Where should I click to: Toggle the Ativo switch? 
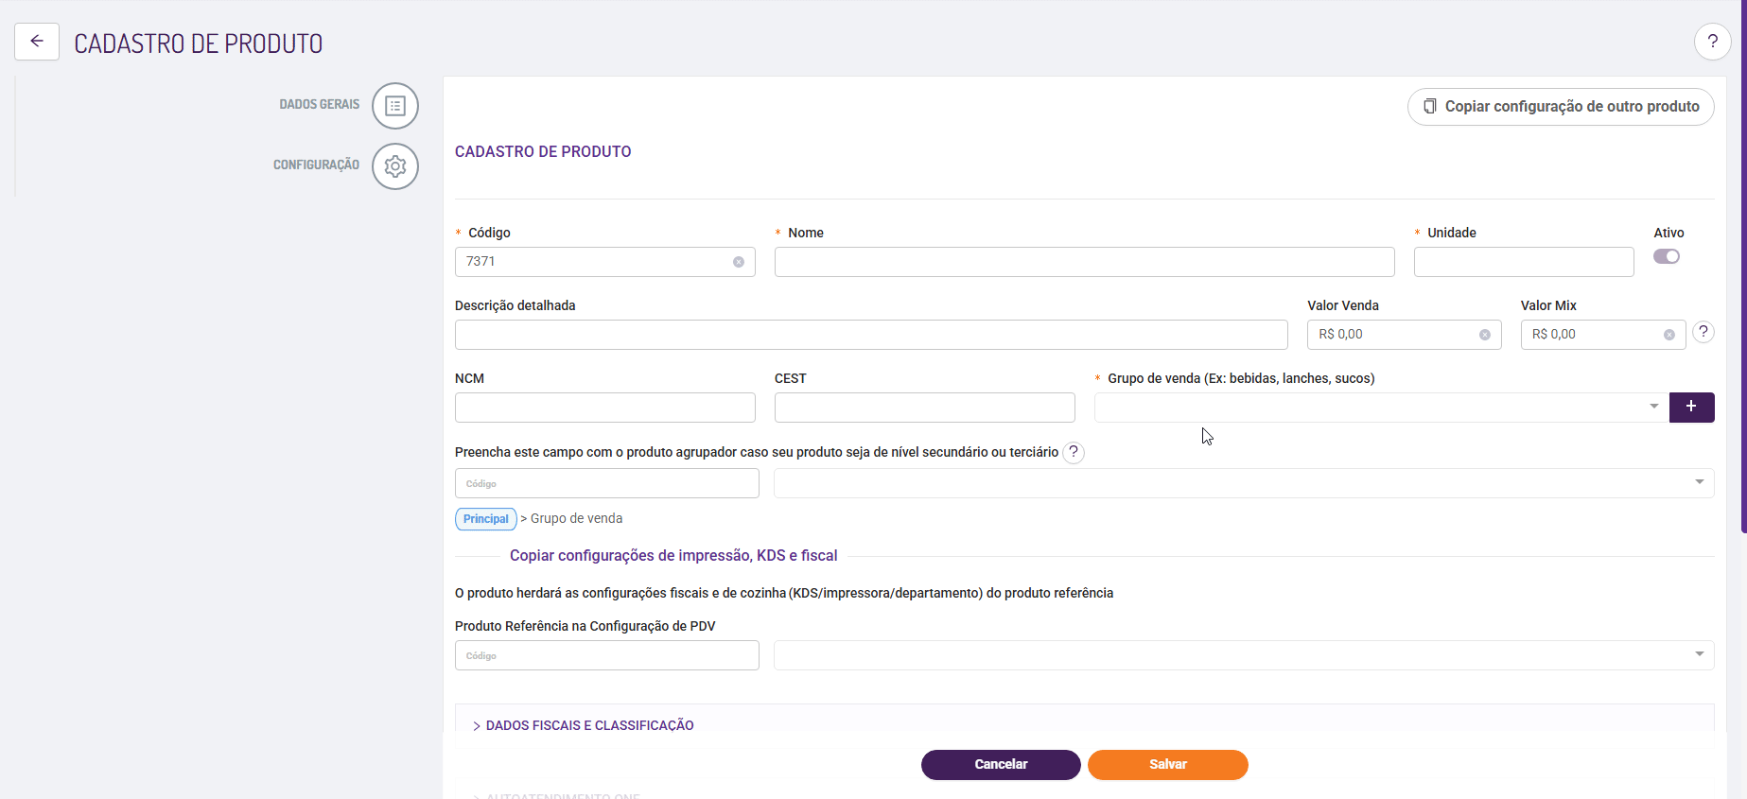(x=1667, y=256)
